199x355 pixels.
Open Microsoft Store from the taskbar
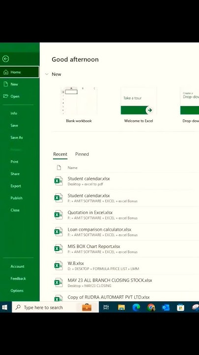[180, 307]
